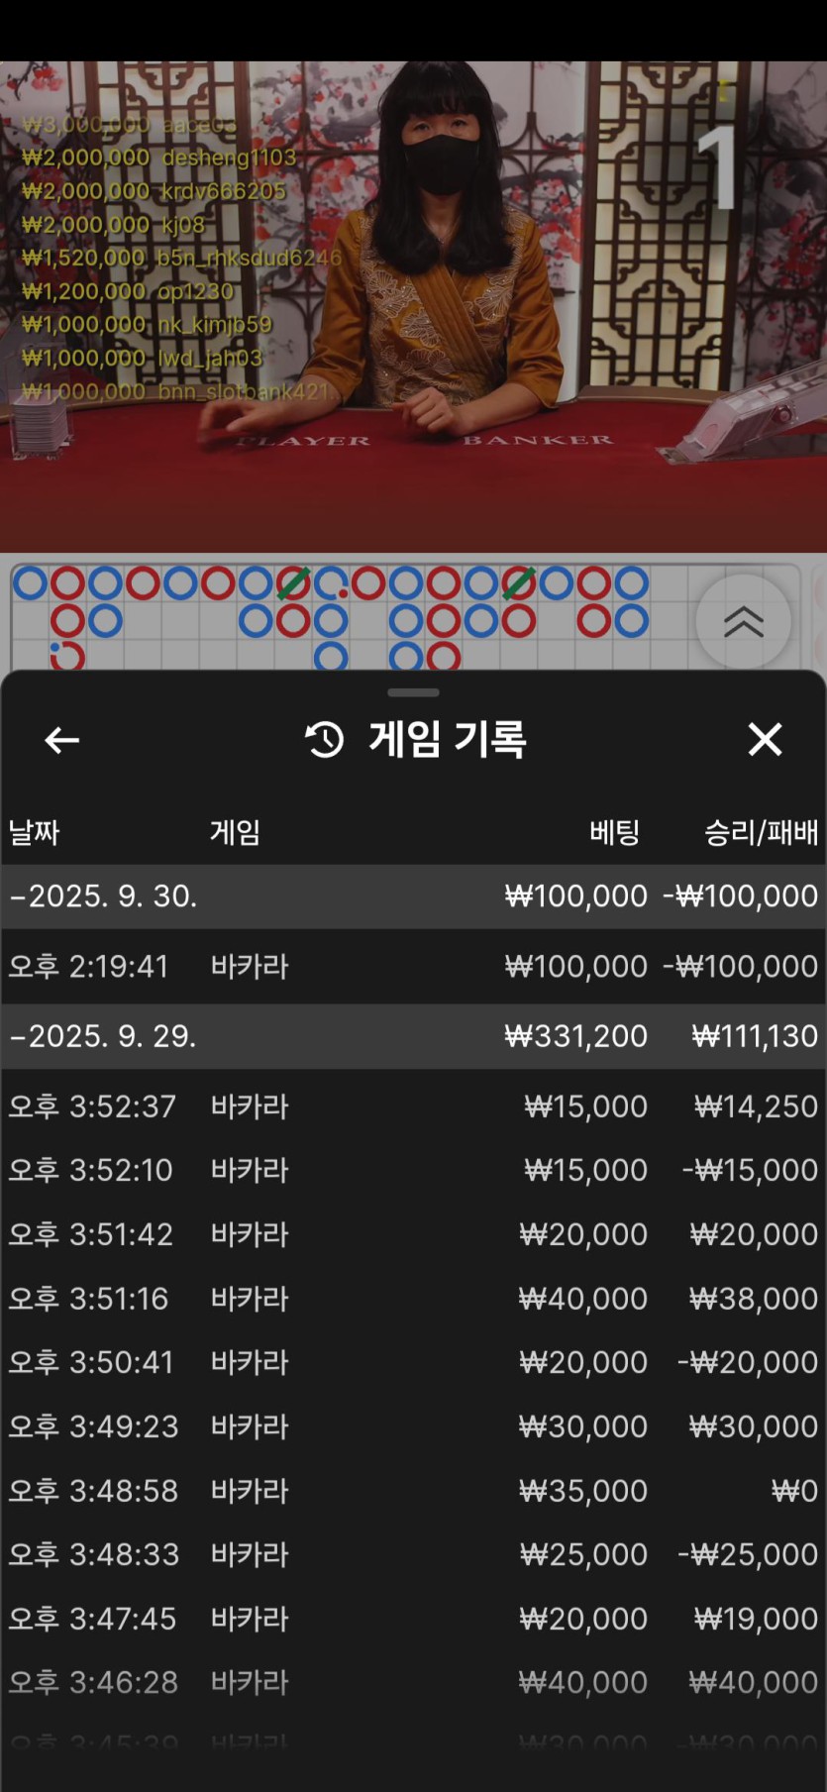Open the ₩38,000 win at 오후 3:51:16
This screenshot has height=1792, width=827.
pos(413,1299)
